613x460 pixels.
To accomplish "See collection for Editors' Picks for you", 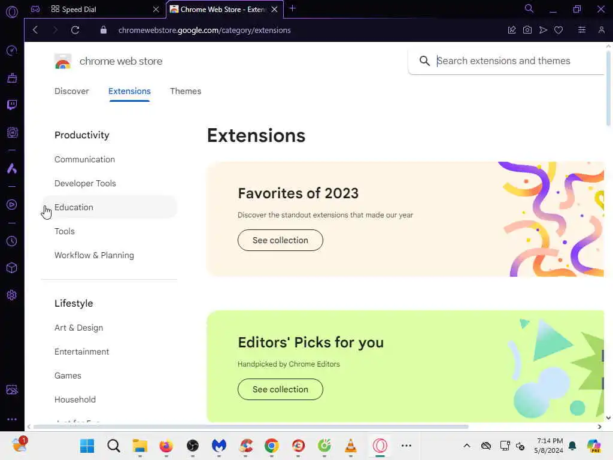I will pos(280,389).
